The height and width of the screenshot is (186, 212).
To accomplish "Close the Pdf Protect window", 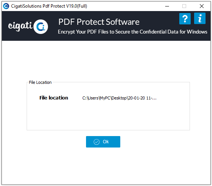I will pos(202,6).
